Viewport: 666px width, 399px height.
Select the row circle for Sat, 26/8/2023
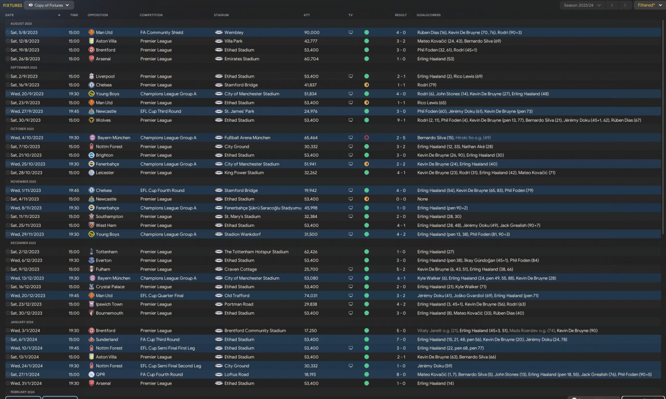click(x=8, y=59)
